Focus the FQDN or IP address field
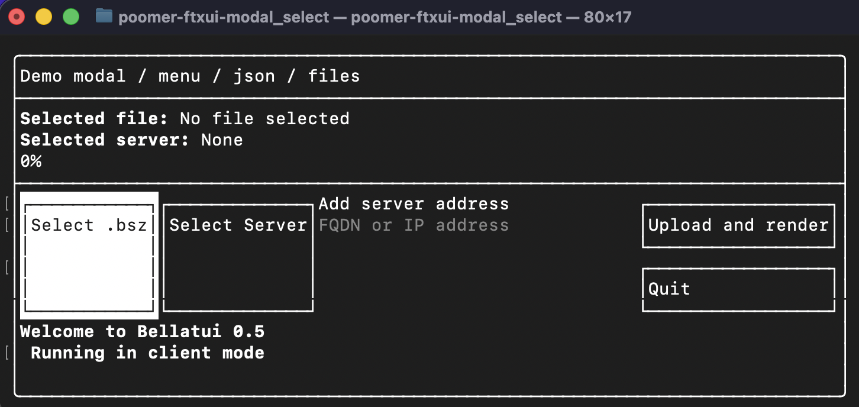Image resolution: width=859 pixels, height=407 pixels. pos(414,225)
